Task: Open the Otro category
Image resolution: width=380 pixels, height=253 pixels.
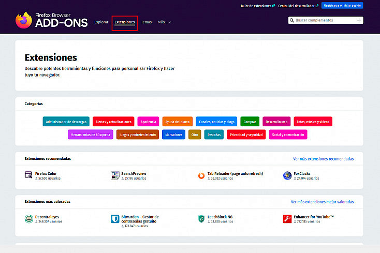Action: click(195, 135)
